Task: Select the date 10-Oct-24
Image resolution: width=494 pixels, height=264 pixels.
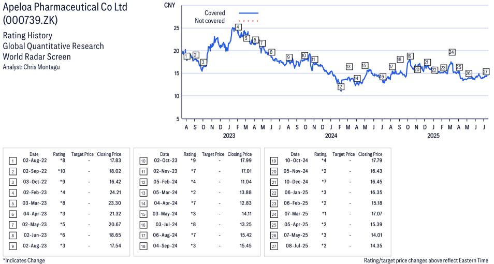Action: 296,160
